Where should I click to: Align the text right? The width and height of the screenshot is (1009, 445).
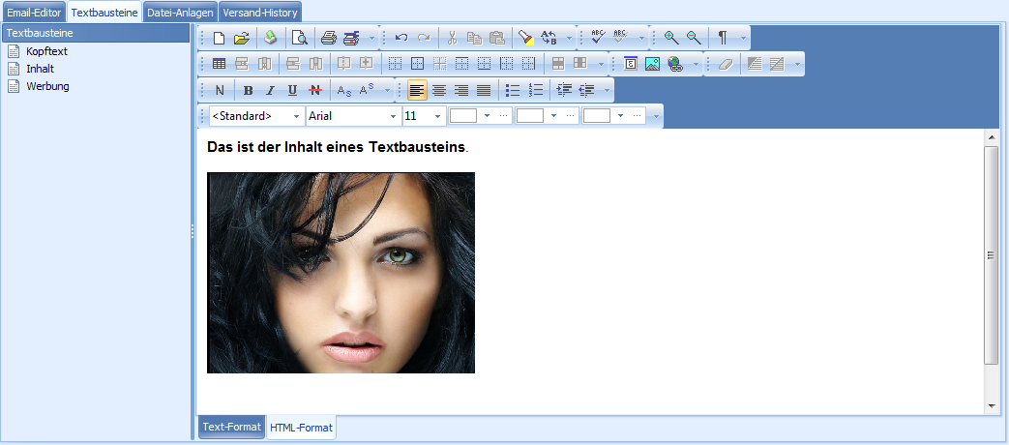(461, 90)
